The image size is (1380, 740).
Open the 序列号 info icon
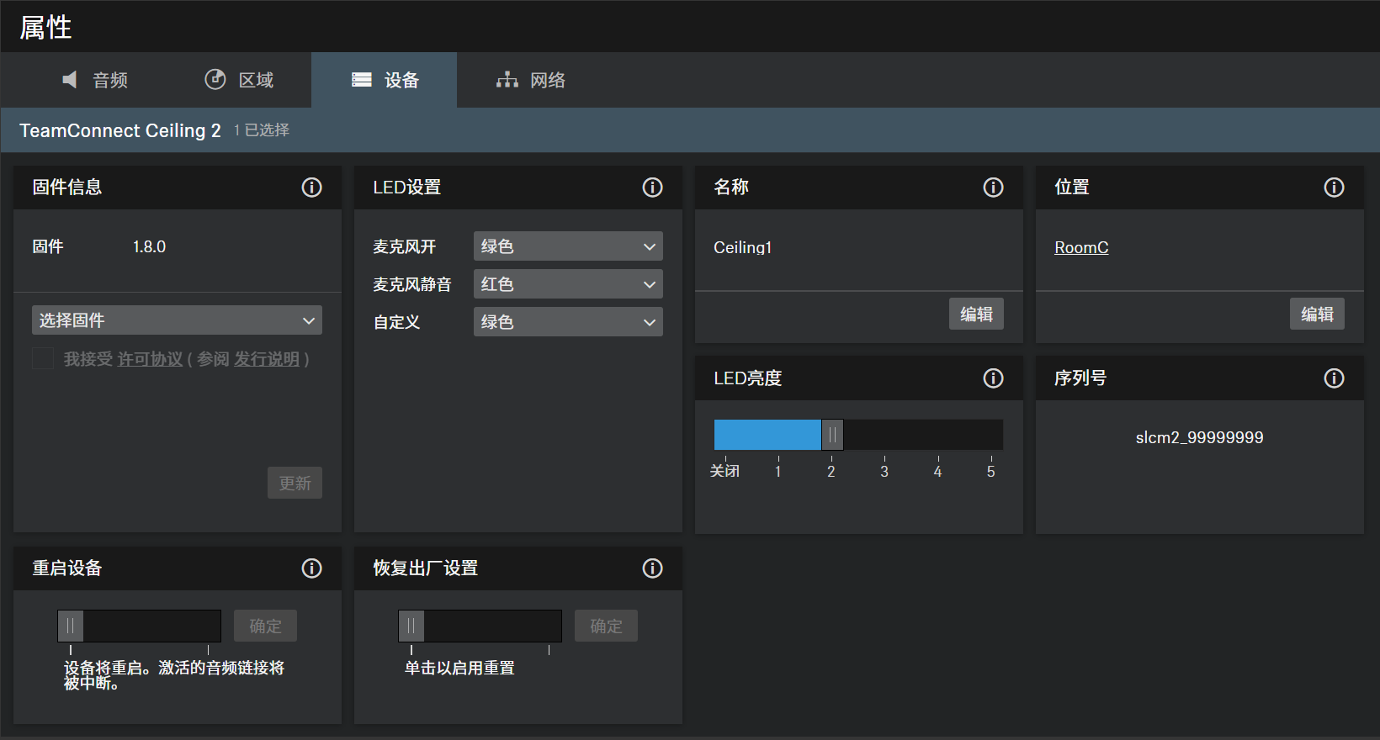coord(1334,378)
